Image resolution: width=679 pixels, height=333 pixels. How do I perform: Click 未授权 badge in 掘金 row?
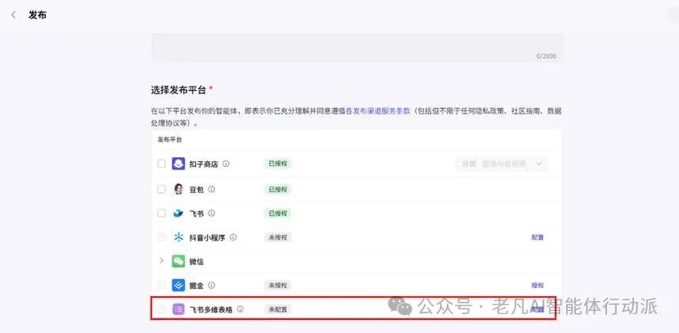[277, 286]
